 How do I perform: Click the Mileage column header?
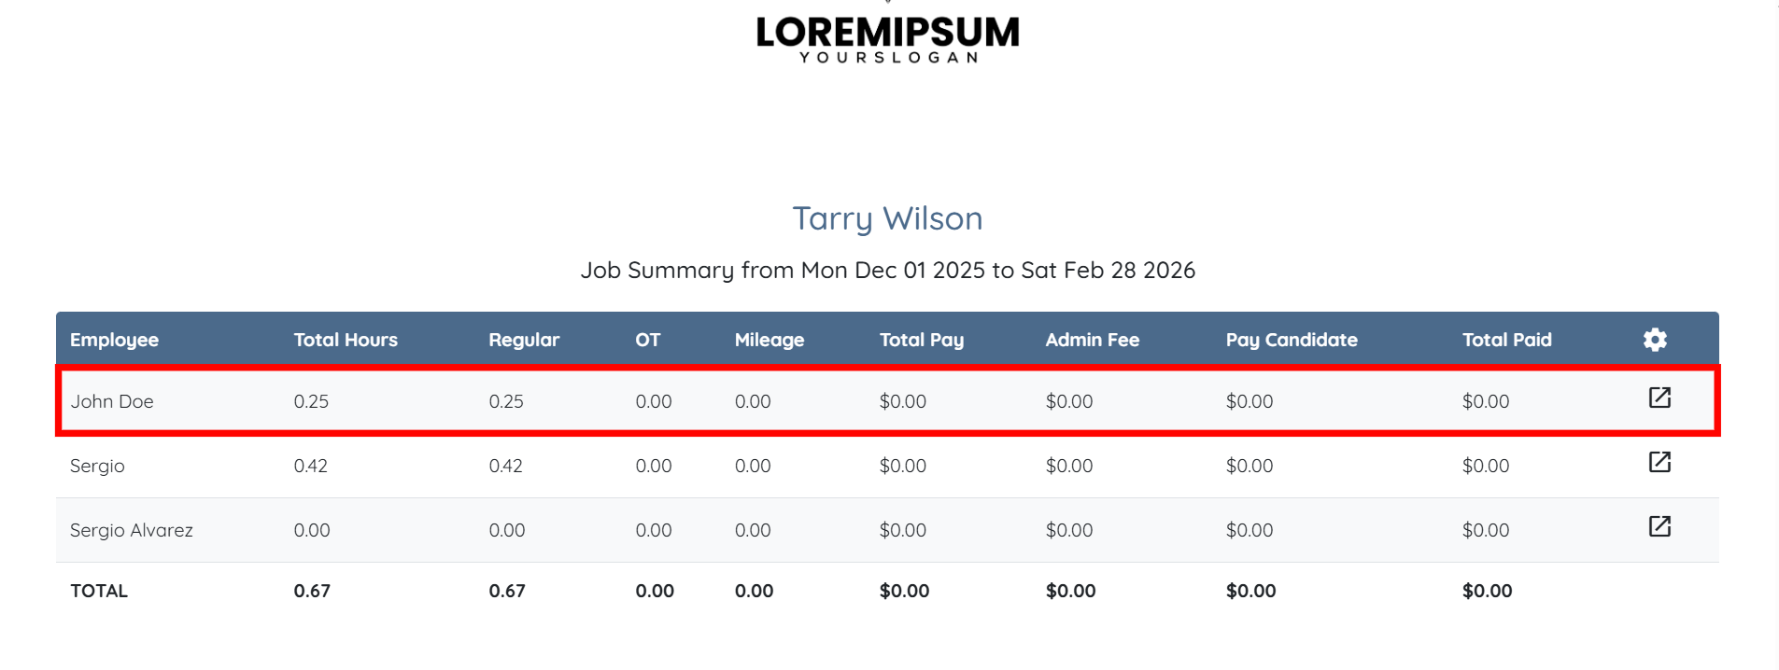click(x=769, y=340)
